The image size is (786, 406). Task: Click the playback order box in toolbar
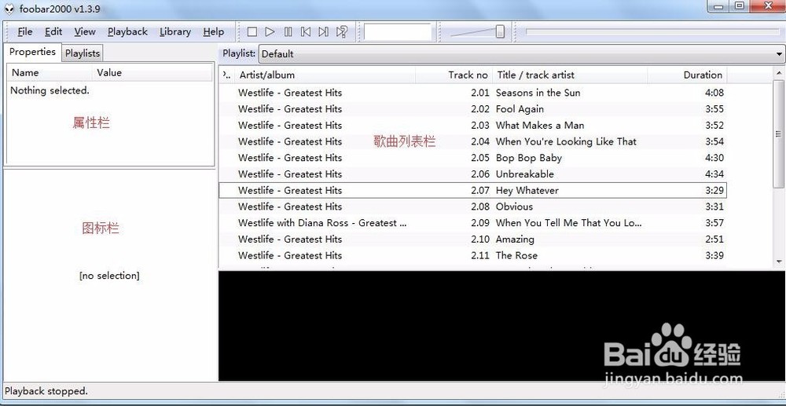(398, 32)
